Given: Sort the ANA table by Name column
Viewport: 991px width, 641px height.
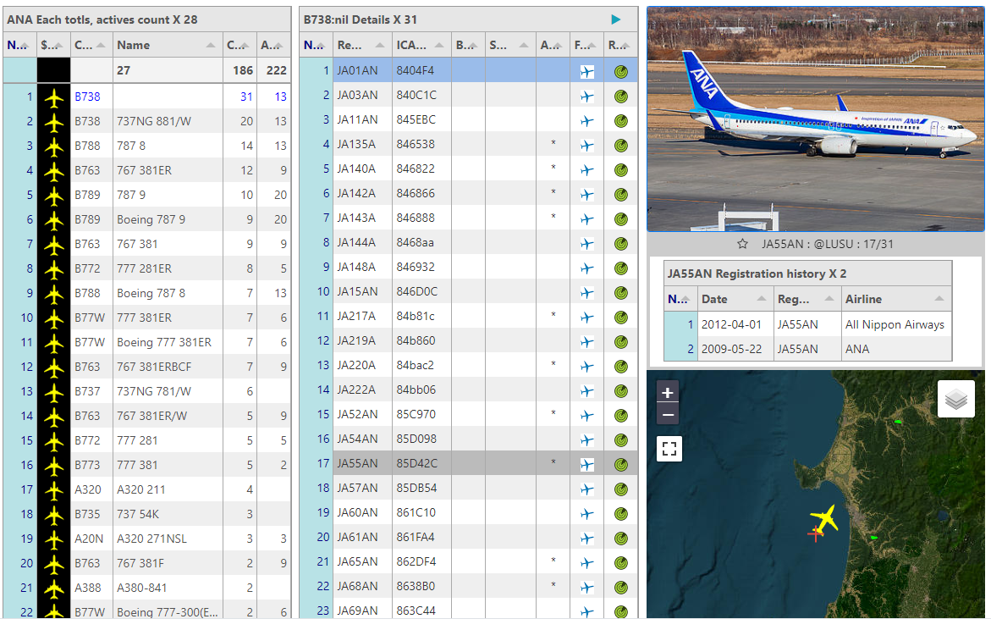Looking at the screenshot, I should 168,45.
